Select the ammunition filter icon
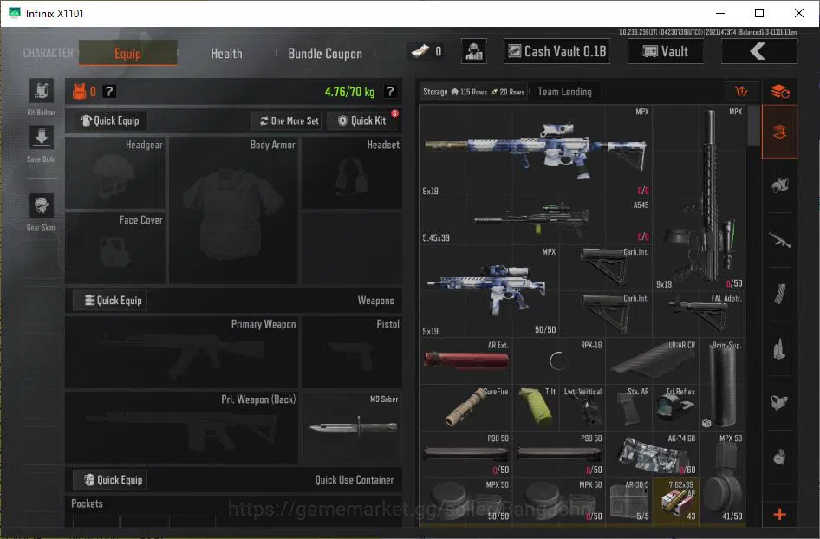 tap(780, 348)
